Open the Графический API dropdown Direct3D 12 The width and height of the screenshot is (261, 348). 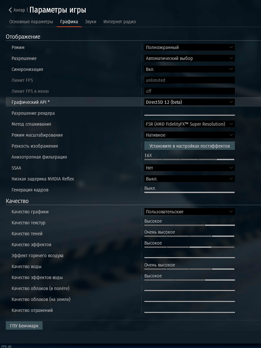click(x=190, y=102)
